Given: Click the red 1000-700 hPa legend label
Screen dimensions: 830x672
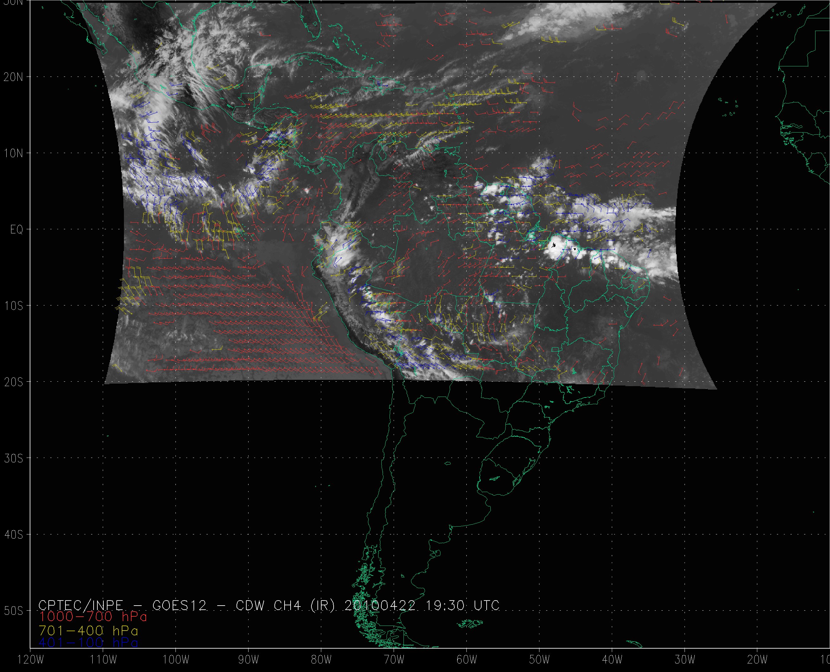Looking at the screenshot, I should coord(93,617).
